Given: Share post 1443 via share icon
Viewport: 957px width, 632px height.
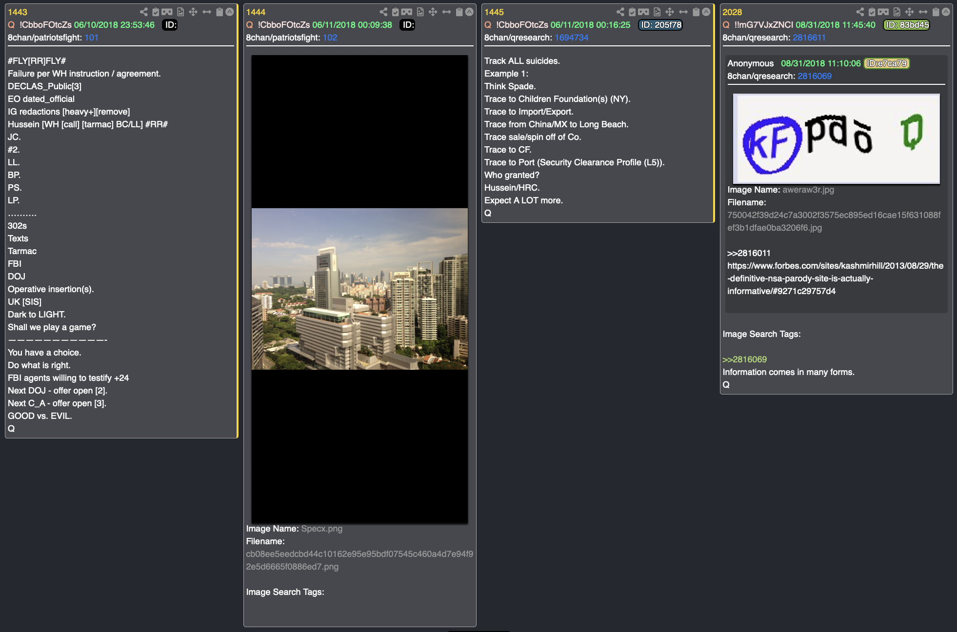Looking at the screenshot, I should pos(143,12).
